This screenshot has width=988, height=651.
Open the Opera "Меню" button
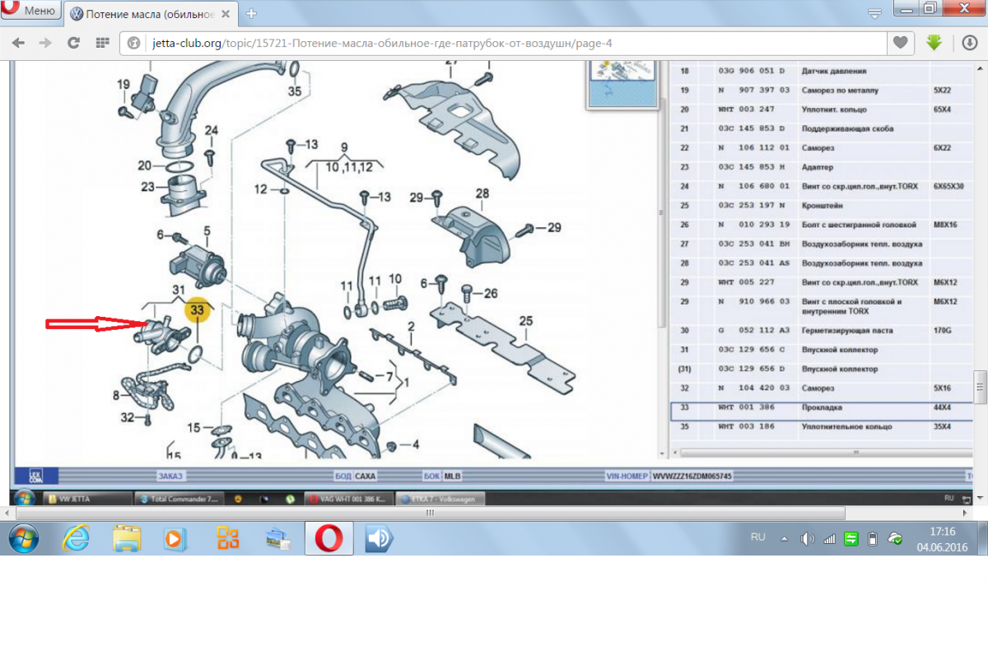30,12
